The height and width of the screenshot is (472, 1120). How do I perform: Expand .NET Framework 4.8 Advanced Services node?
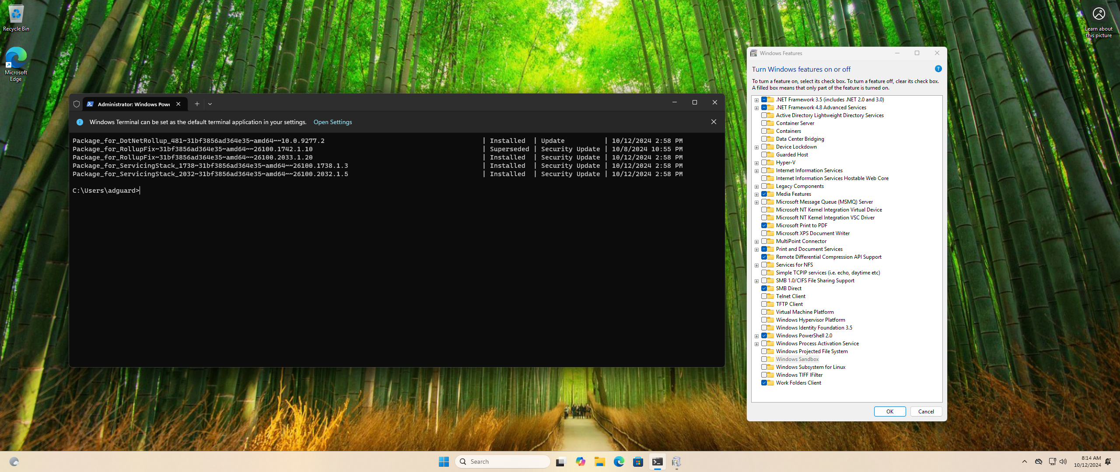pyautogui.click(x=756, y=108)
